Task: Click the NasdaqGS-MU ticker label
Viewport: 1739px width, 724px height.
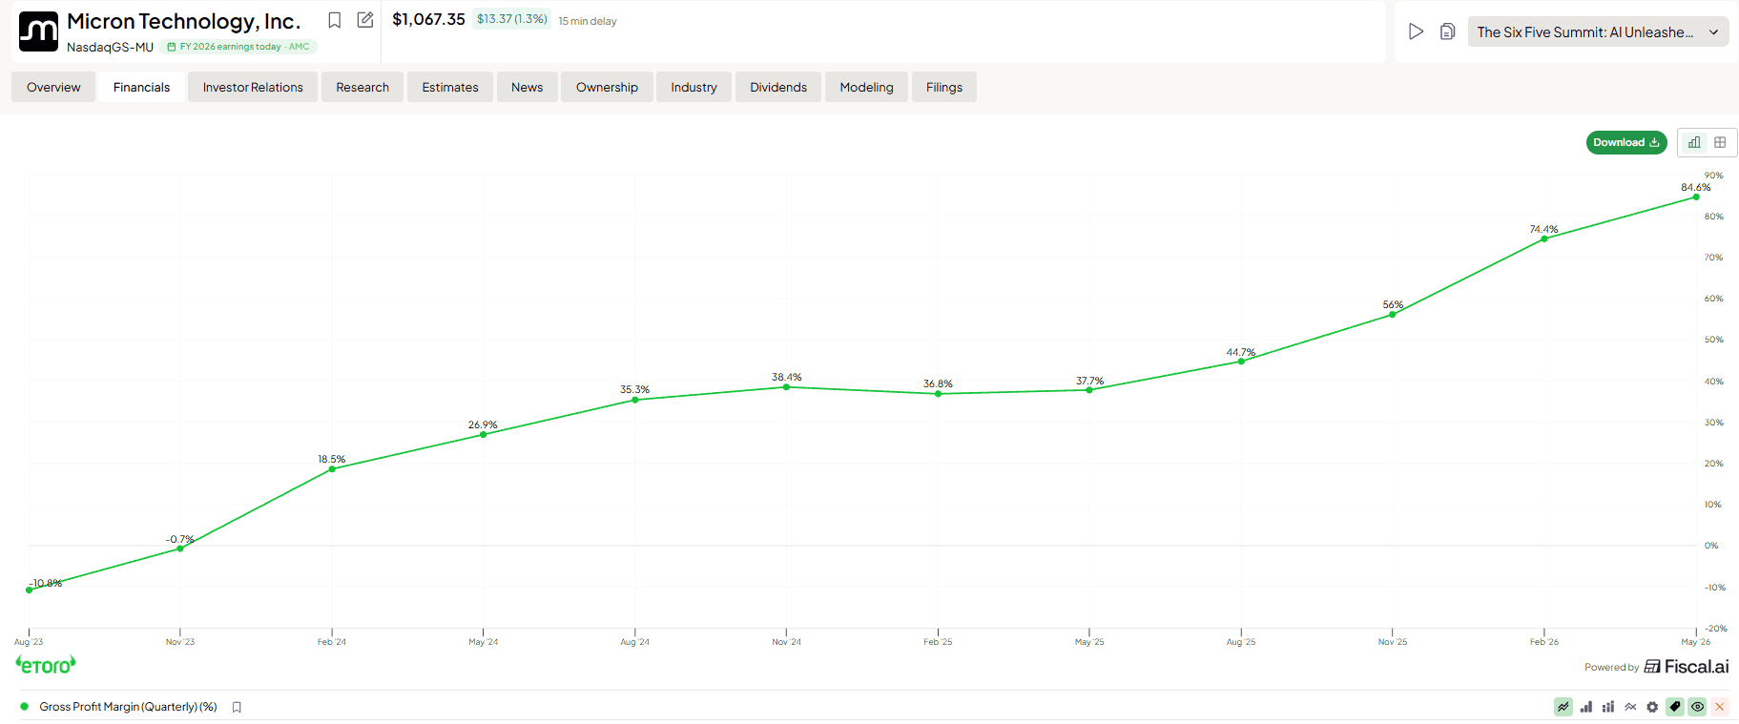Action: 110,47
